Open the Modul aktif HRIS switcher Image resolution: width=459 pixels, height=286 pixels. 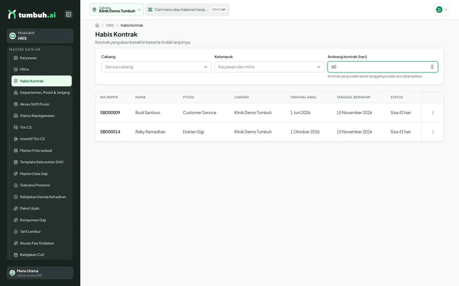point(40,36)
